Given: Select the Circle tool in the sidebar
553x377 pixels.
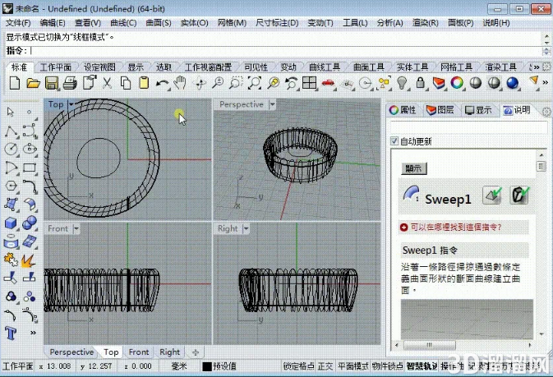Looking at the screenshot, I should (x=11, y=149).
